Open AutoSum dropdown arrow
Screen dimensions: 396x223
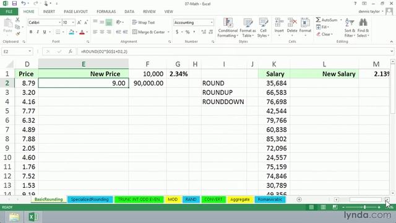coord(341,20)
